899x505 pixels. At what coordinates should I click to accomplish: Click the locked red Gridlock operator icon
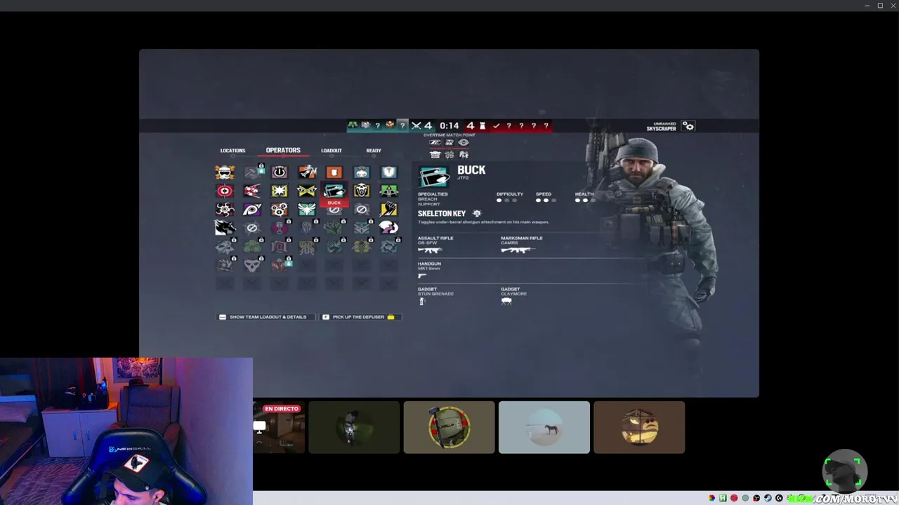point(280,227)
